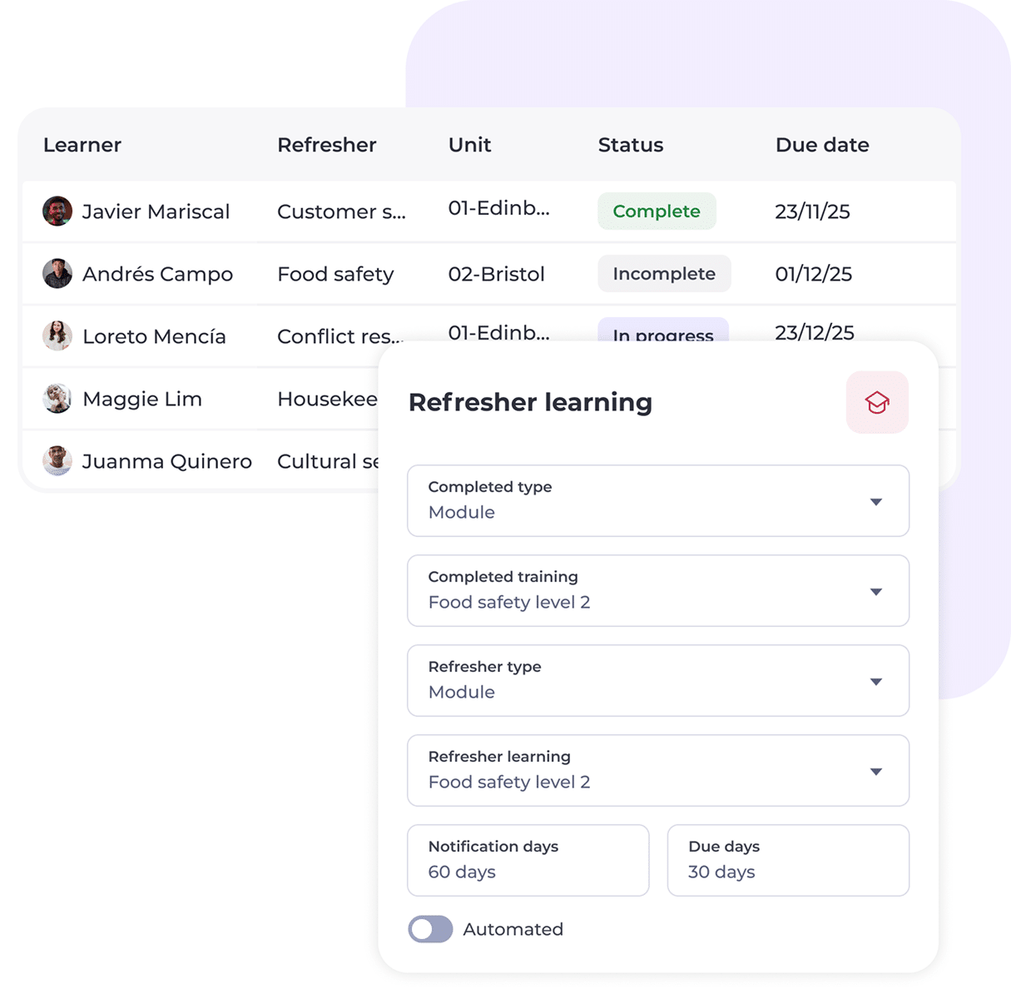This screenshot has height=999, width=1011.
Task: Click the 01-Edinb... unit in Loreto's row
Action: click(498, 333)
